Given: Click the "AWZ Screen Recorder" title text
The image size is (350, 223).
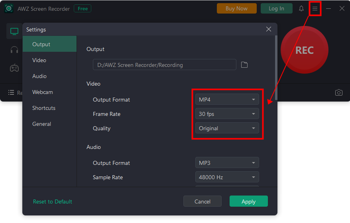Looking at the screenshot, I should pos(43,9).
